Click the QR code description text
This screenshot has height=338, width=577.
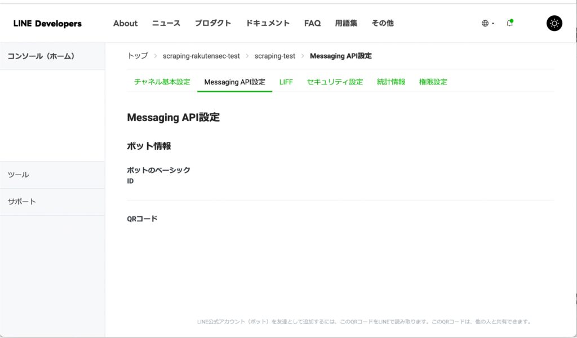click(x=365, y=322)
